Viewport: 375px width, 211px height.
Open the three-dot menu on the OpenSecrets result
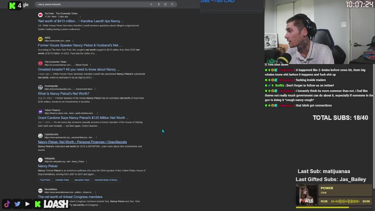click(96, 137)
